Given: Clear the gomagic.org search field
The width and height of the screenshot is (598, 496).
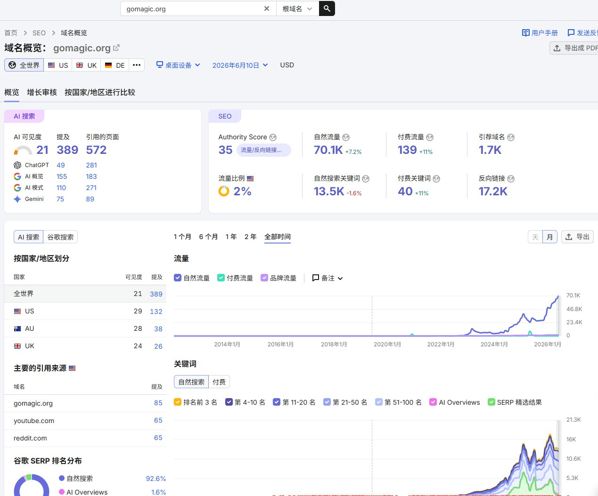Looking at the screenshot, I should pos(267,8).
